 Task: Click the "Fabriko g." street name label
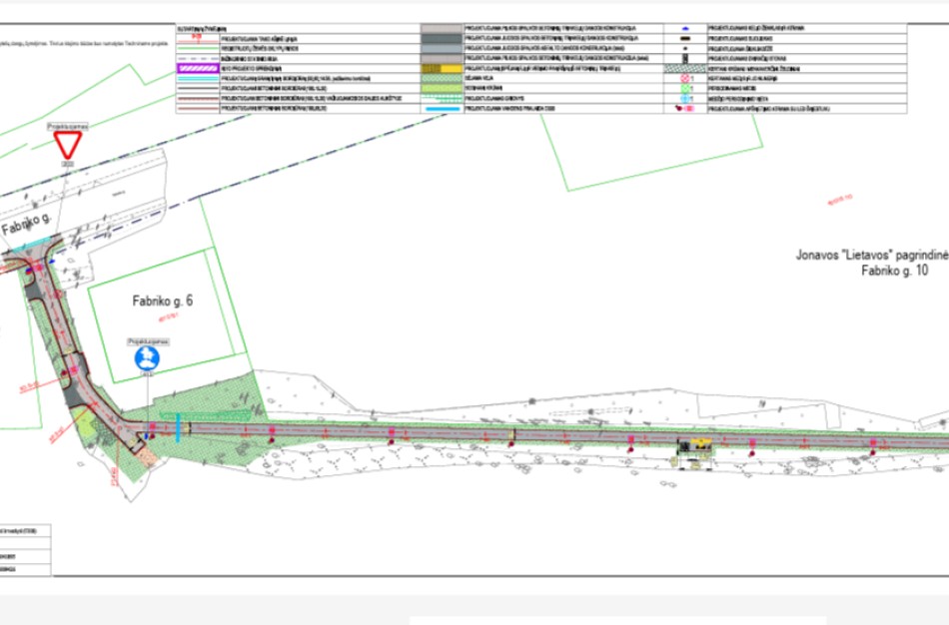(28, 228)
